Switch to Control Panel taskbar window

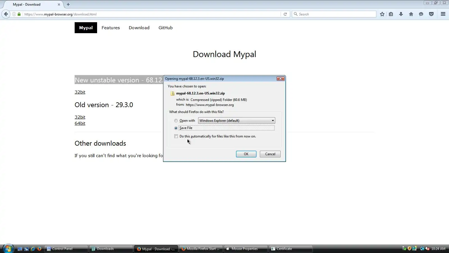tap(67, 249)
